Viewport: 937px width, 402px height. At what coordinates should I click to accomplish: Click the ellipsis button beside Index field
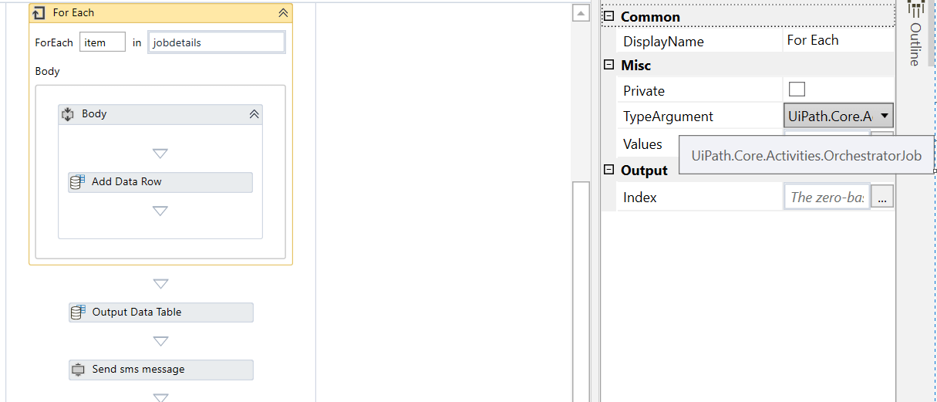pos(882,198)
